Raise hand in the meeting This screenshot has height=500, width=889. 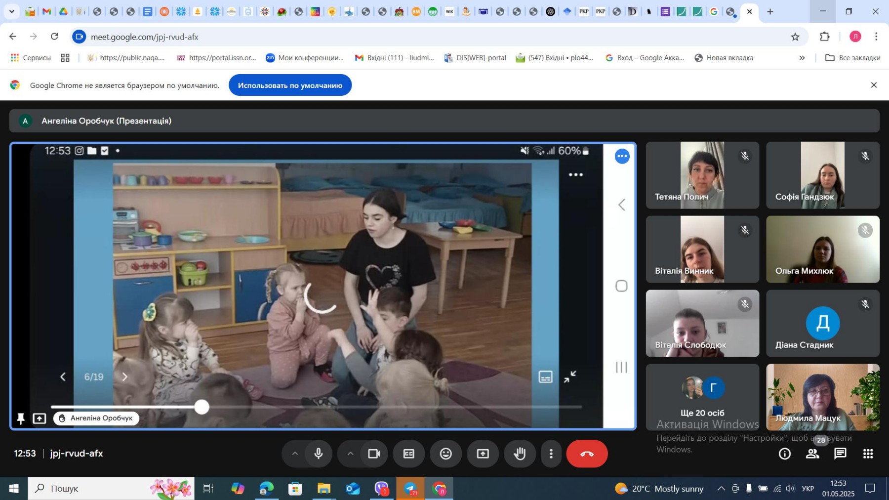tap(519, 454)
